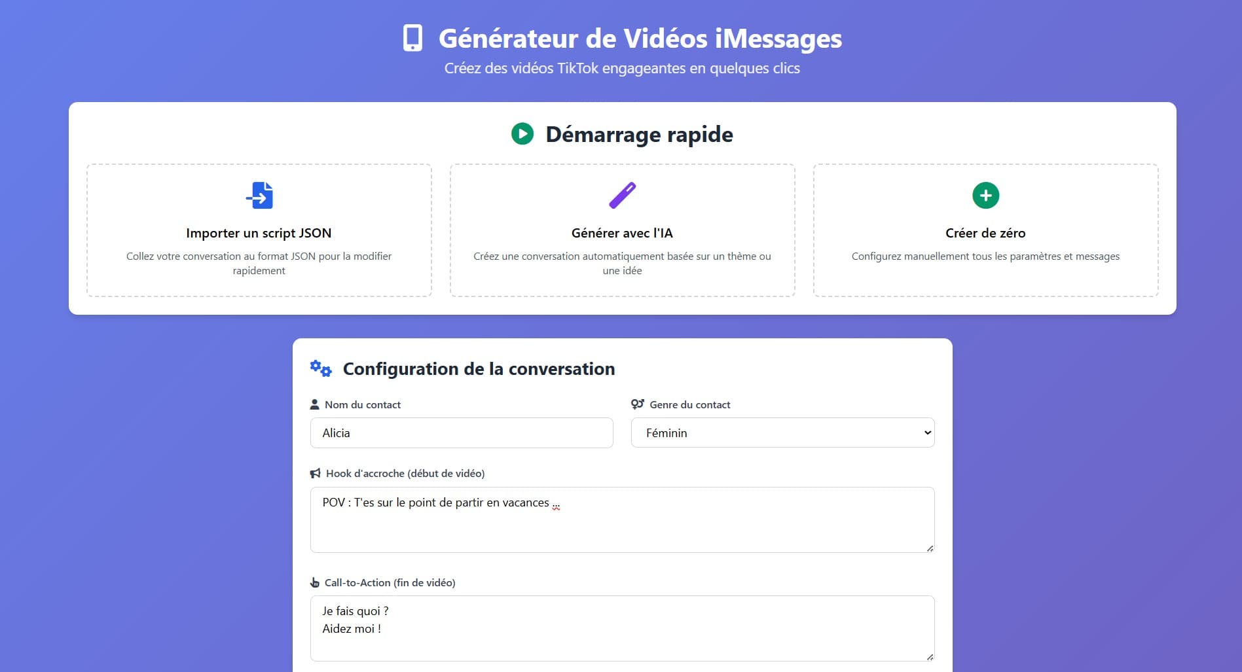This screenshot has width=1242, height=672.
Task: Choose the Générer avec l'IA card
Action: point(622,230)
